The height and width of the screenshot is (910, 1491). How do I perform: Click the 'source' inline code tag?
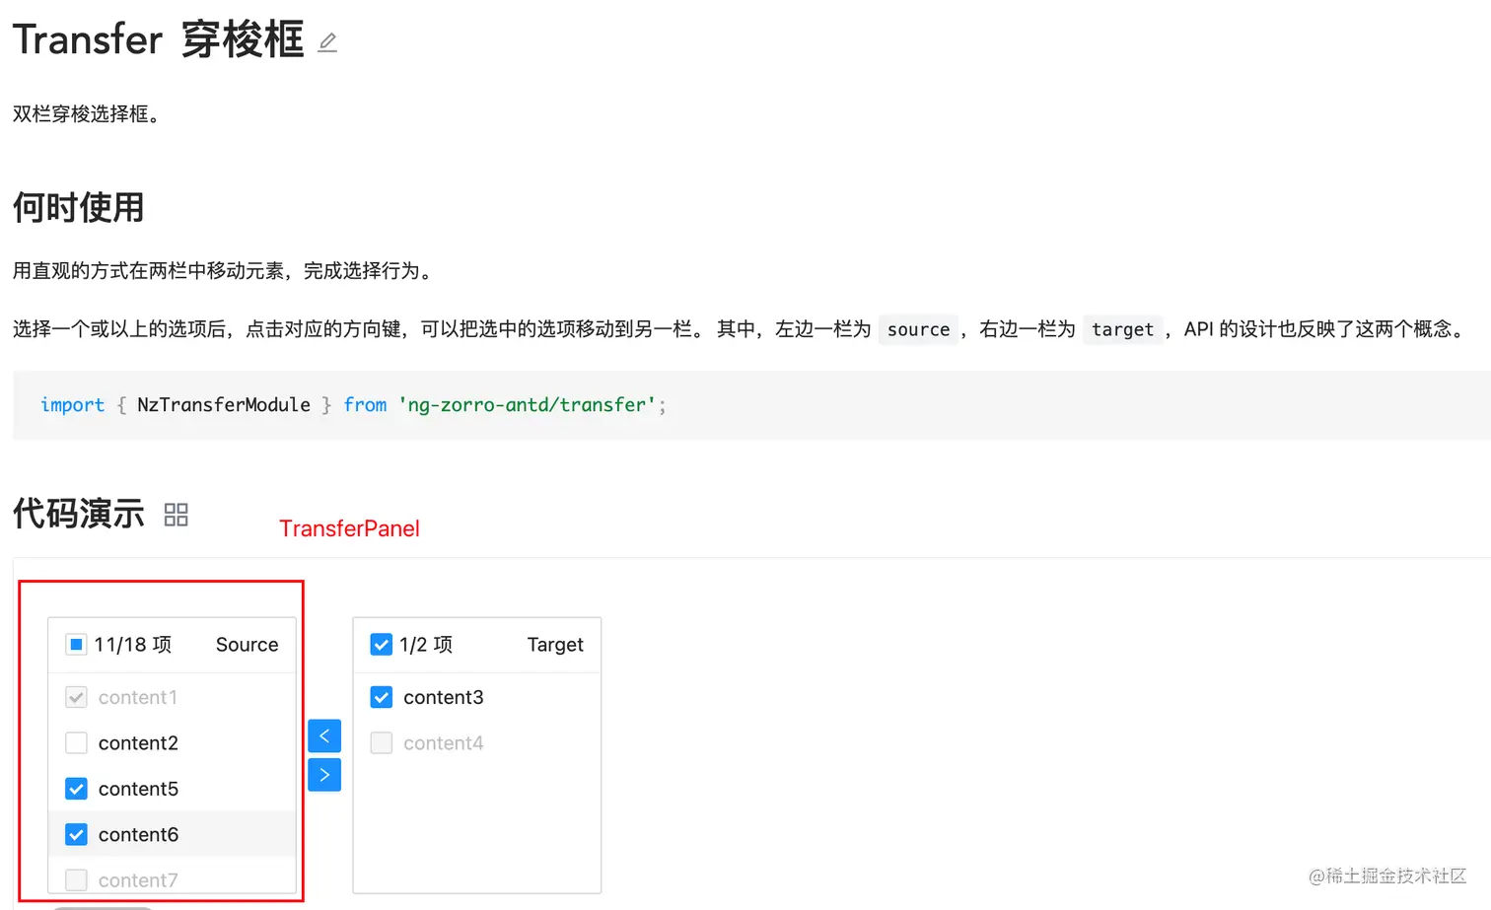[918, 329]
